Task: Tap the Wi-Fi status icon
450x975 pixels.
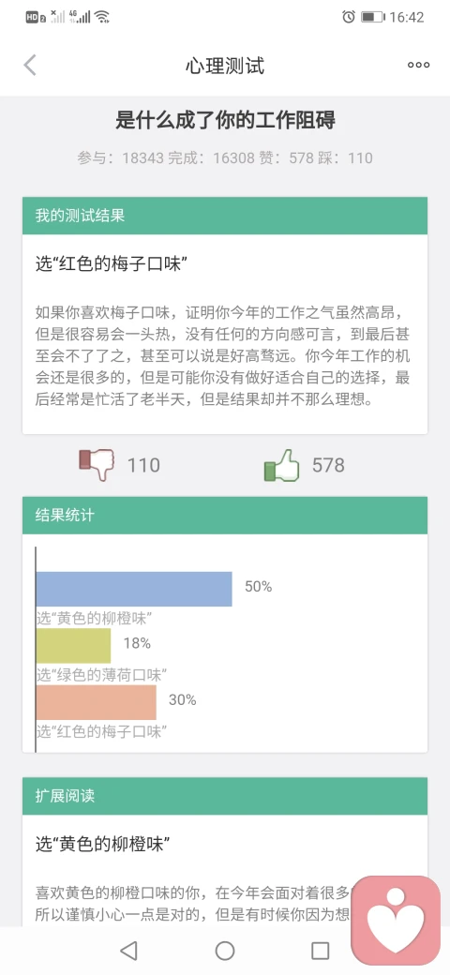Action: (102, 17)
